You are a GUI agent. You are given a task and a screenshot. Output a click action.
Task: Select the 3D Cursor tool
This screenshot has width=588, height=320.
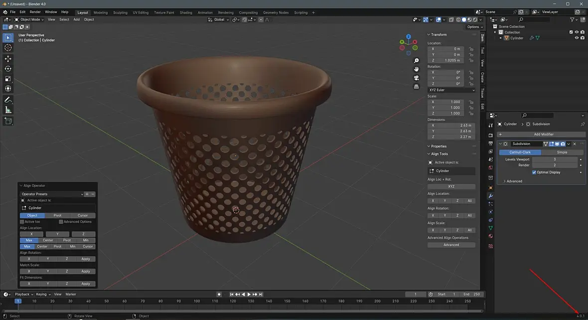[x=8, y=48]
